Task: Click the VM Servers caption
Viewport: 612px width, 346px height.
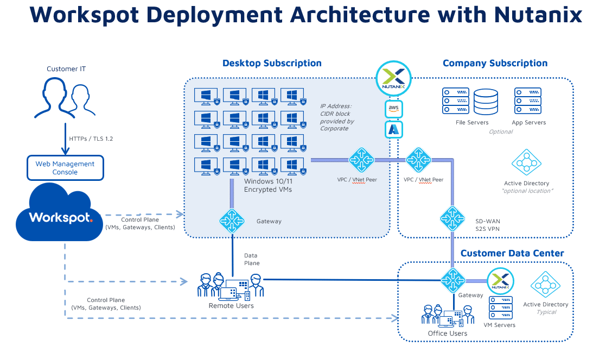Action: click(x=499, y=325)
